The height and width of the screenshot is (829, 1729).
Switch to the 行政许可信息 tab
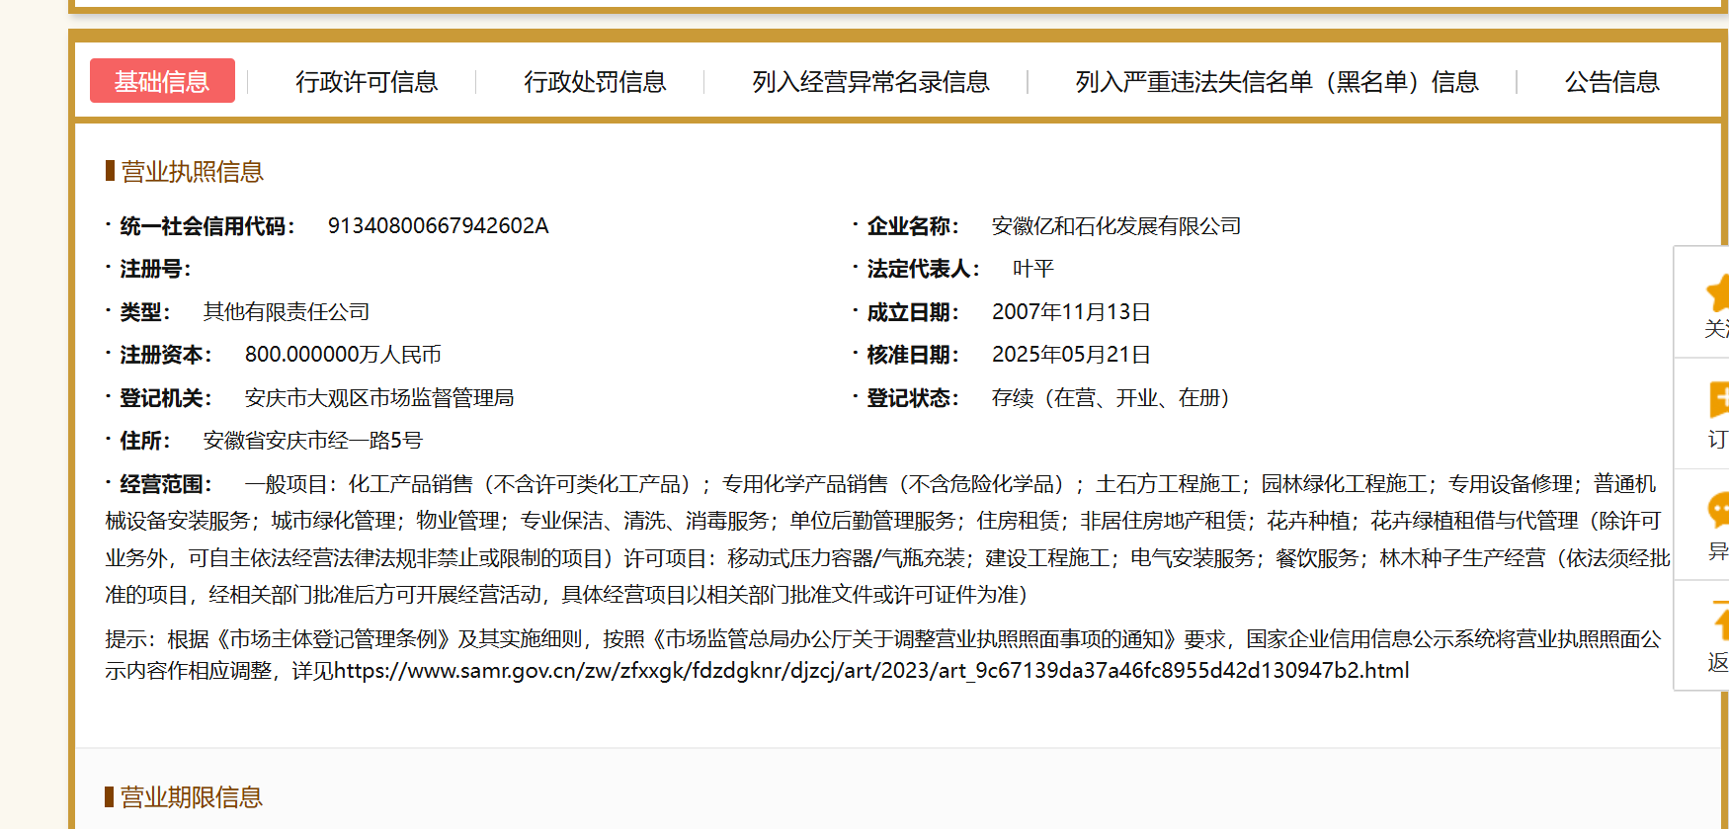[x=367, y=82]
